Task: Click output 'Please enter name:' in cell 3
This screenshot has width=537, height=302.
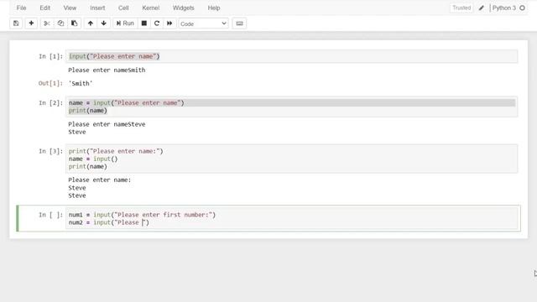Action: (x=100, y=180)
